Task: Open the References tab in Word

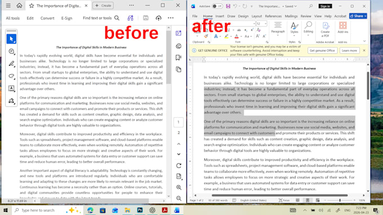Action: (x=273, y=16)
